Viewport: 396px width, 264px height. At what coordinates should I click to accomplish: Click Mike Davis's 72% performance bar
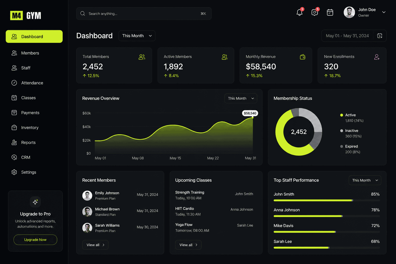327,232
